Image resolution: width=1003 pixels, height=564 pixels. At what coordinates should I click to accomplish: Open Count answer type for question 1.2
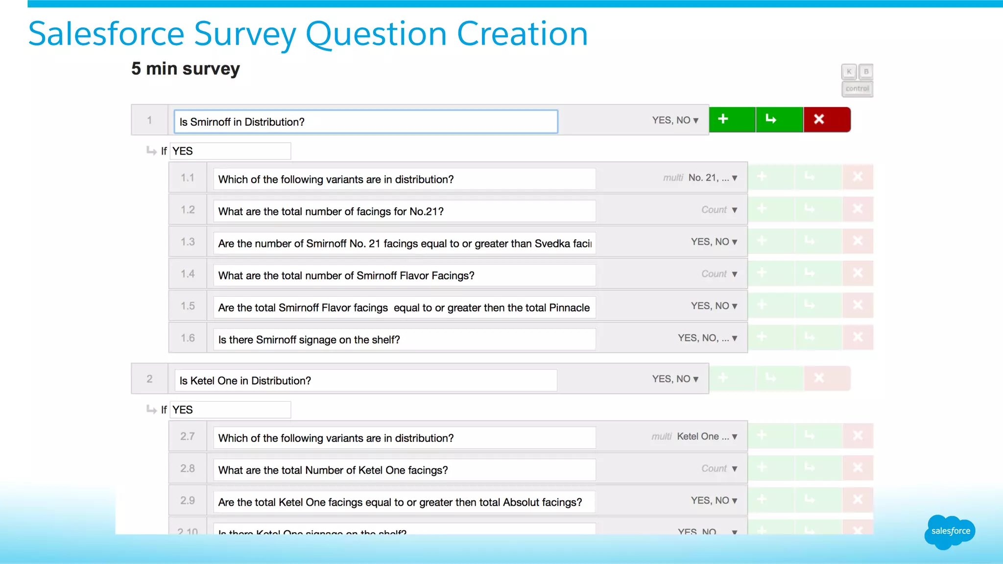pyautogui.click(x=719, y=210)
